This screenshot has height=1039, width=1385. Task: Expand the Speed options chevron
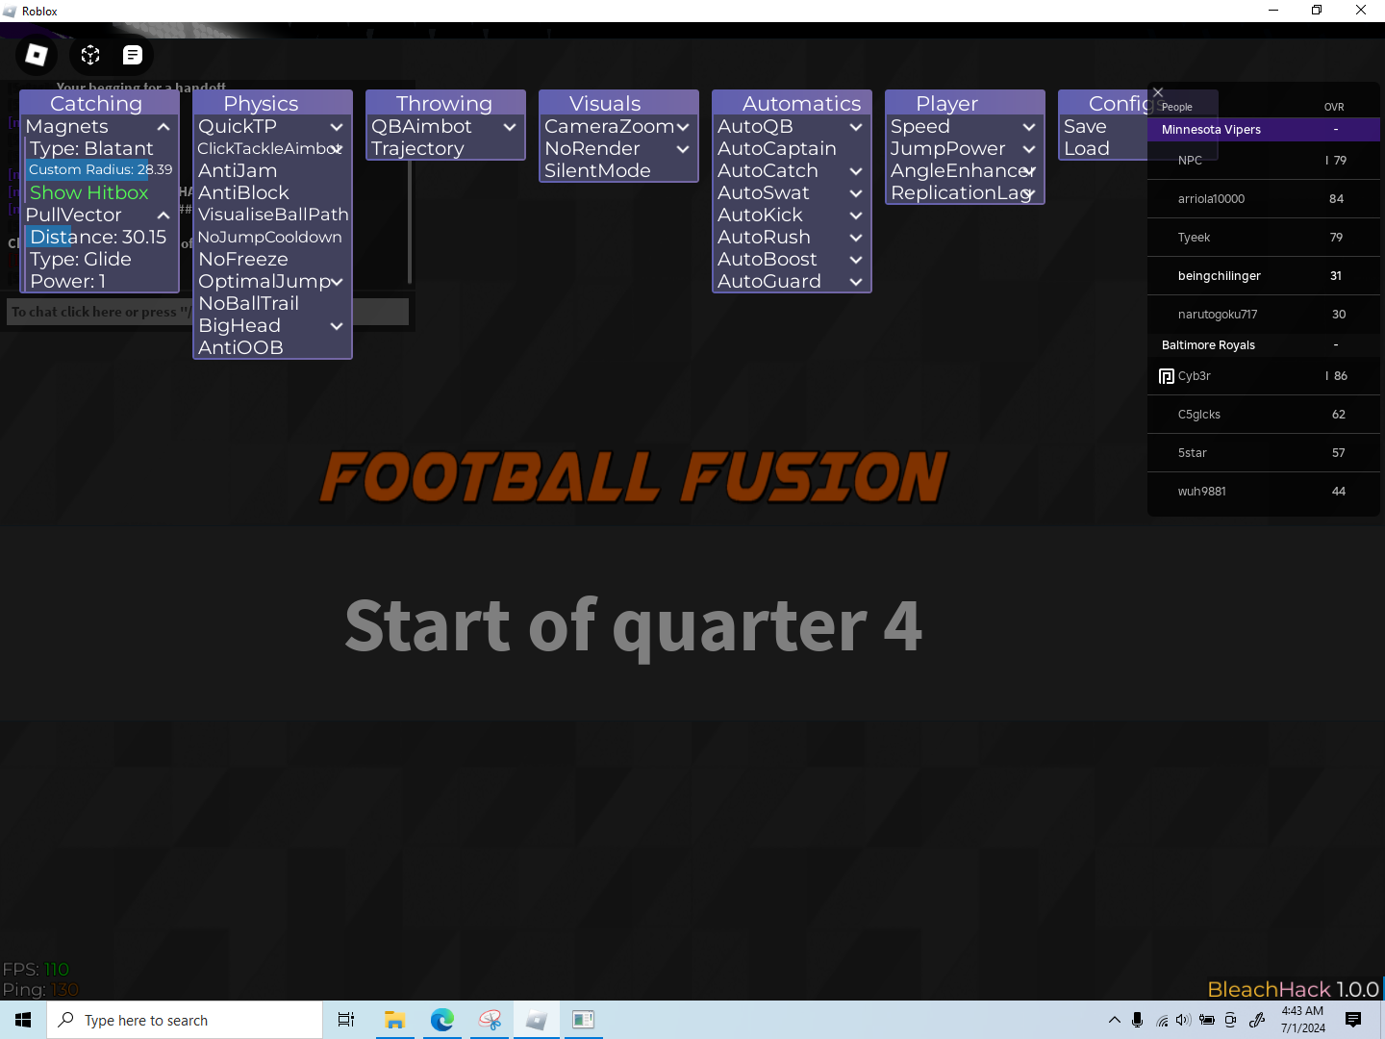pos(1029,127)
